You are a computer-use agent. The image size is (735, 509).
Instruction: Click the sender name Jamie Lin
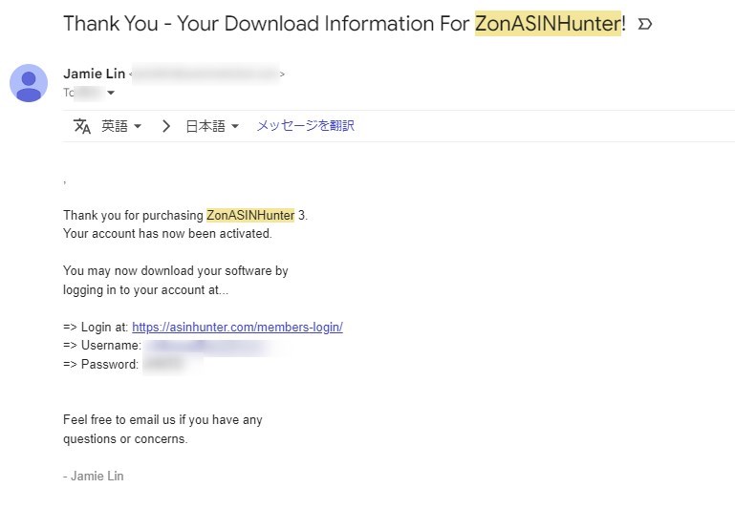[x=95, y=74]
